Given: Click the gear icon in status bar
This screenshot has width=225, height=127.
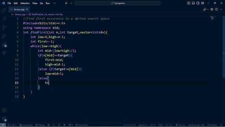Looking at the screenshot, I should point(49,125).
